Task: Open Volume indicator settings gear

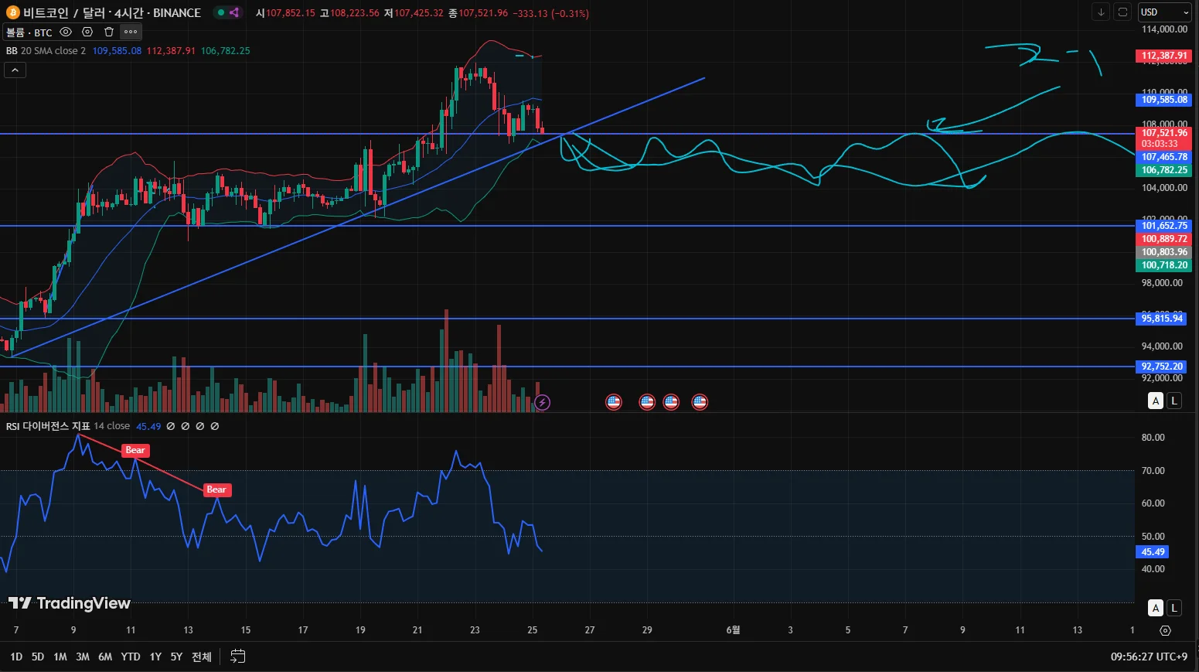Action: pyautogui.click(x=87, y=32)
